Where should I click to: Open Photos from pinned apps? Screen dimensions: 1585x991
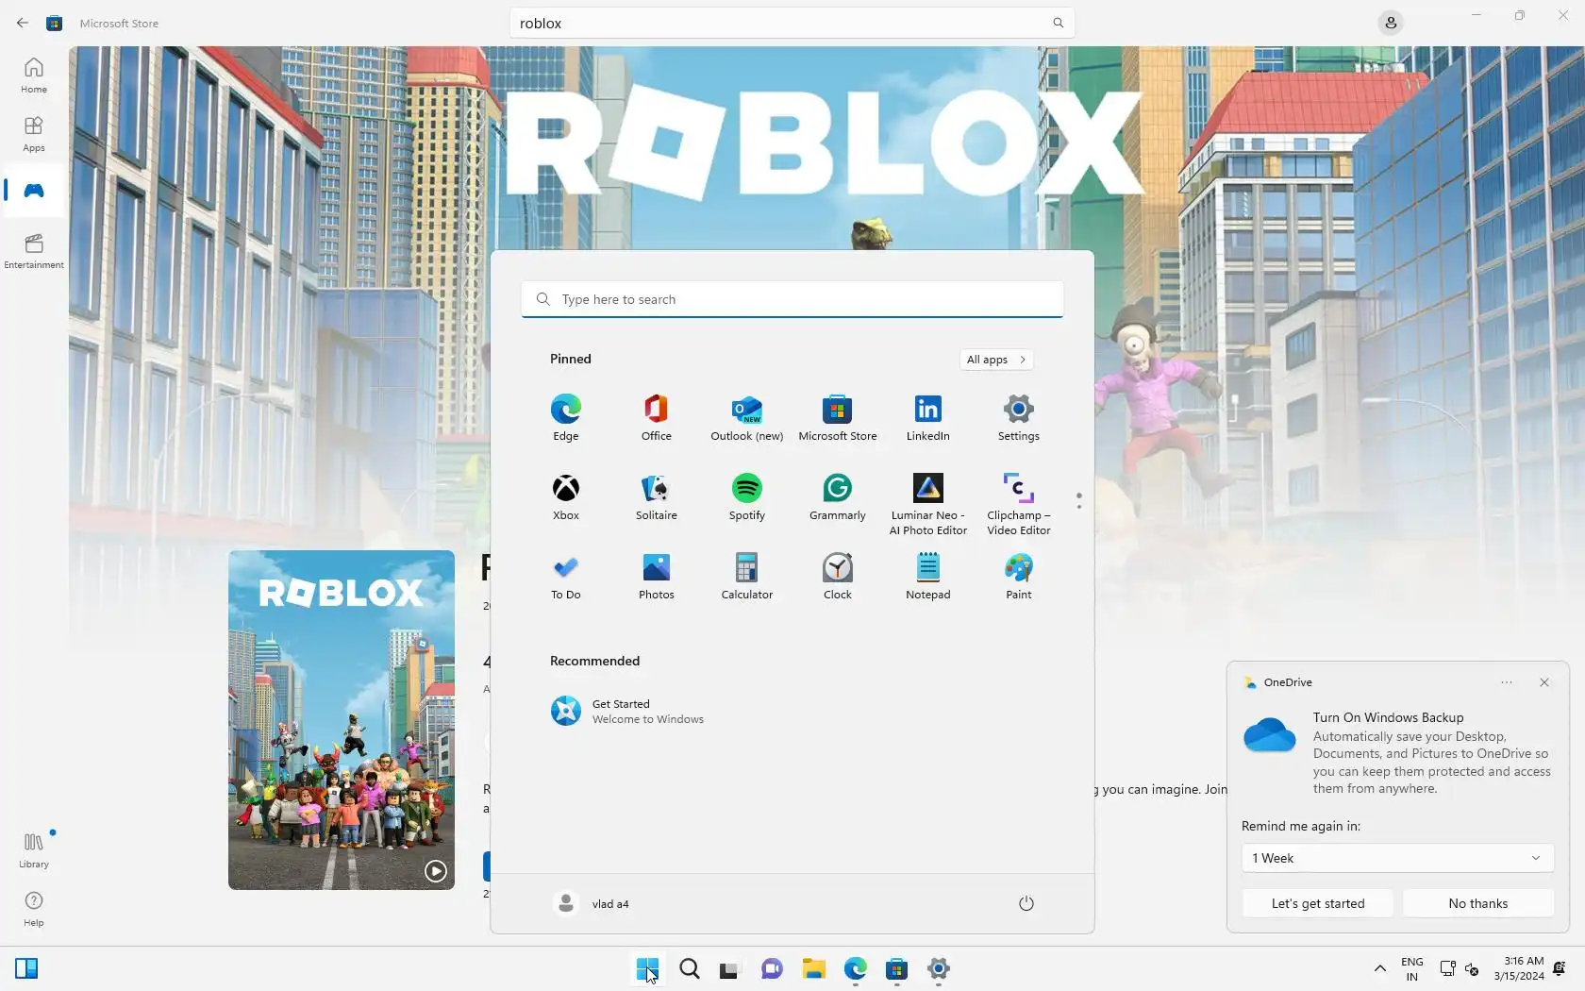tap(657, 577)
